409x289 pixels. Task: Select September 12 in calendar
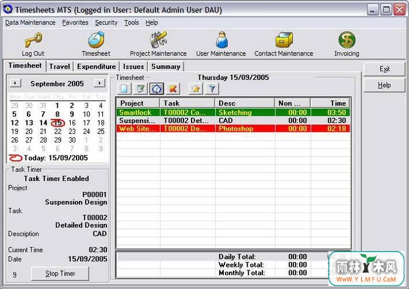(15, 123)
